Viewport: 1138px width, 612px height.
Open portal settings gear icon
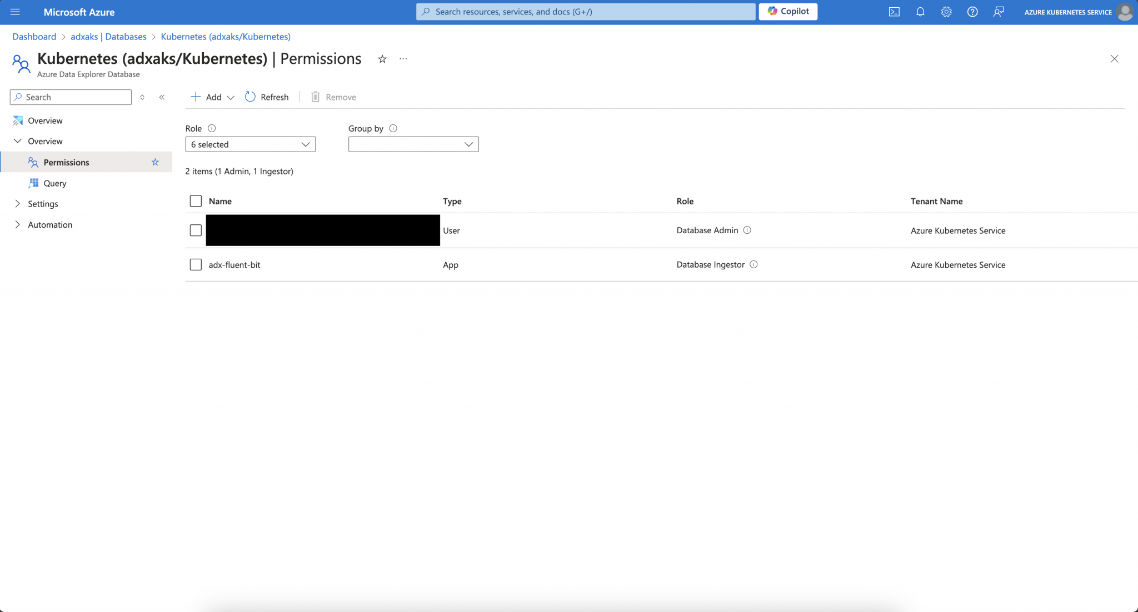[946, 12]
